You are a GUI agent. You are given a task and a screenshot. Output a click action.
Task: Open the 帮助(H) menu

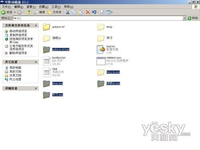[x=68, y=7]
